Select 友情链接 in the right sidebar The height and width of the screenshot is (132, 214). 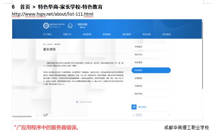click(151, 78)
